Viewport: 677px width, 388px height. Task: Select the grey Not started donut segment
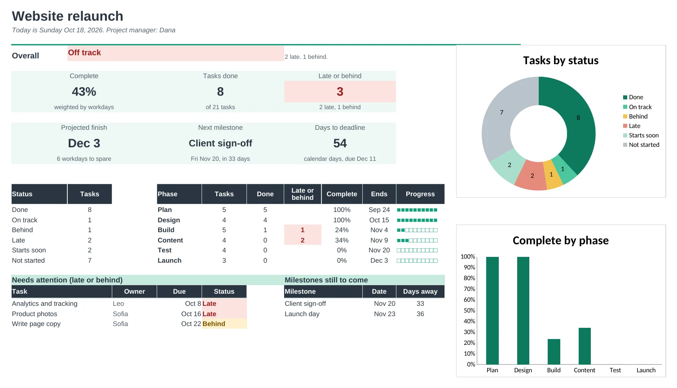502,112
